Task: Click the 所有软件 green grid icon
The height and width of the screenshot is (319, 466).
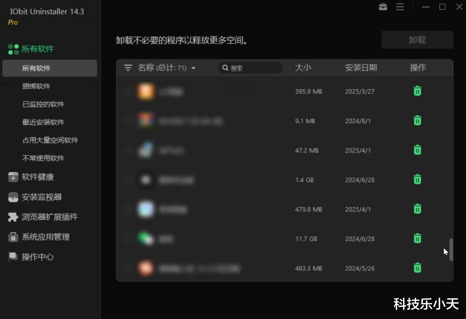Action: coord(13,49)
